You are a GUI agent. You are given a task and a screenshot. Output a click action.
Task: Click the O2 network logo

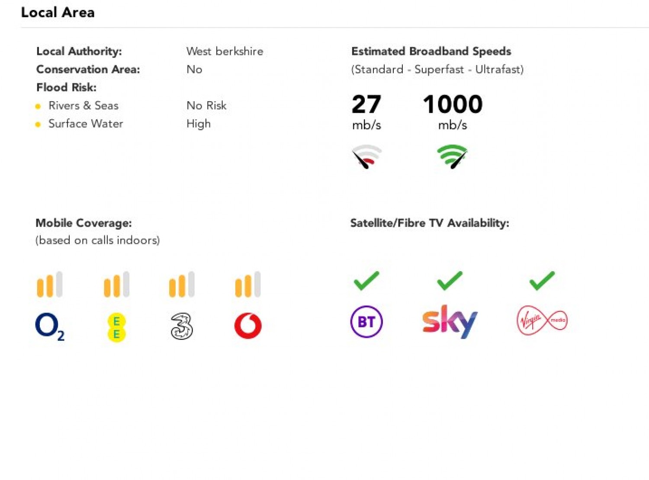pos(50,326)
